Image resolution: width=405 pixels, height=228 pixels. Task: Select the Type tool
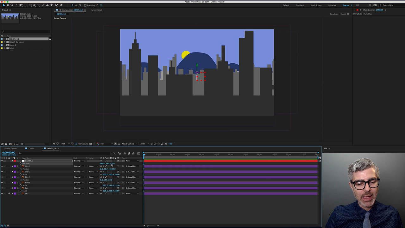pyautogui.click(x=38, y=5)
